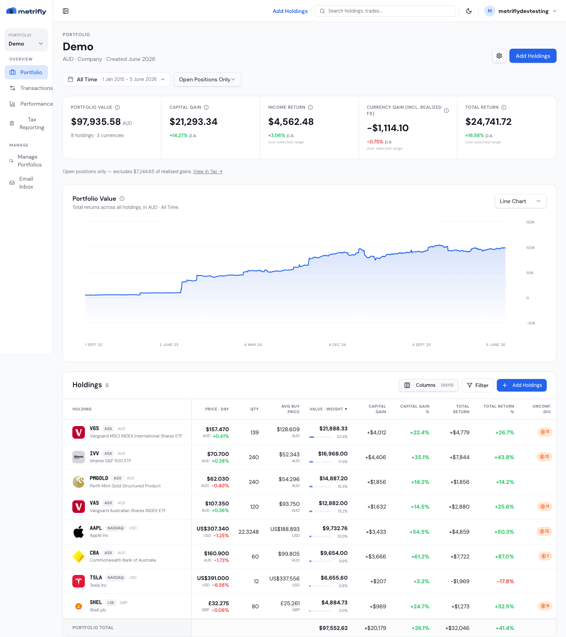Image resolution: width=566 pixels, height=637 pixels.
Task: Click Currency Gain info icon
Action: coord(446,110)
